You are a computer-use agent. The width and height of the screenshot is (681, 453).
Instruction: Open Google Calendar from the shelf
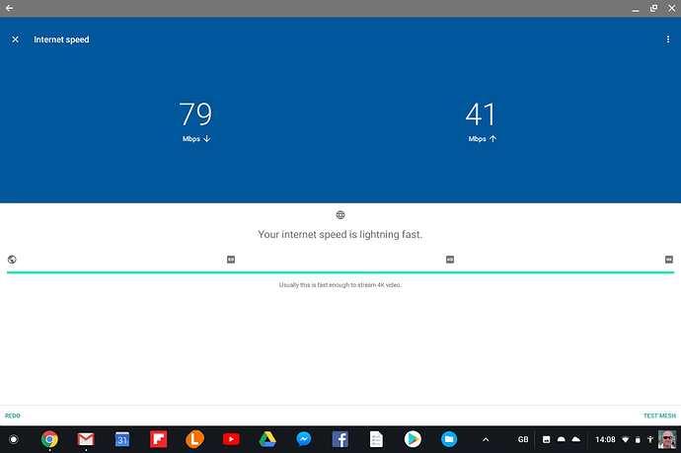(122, 439)
